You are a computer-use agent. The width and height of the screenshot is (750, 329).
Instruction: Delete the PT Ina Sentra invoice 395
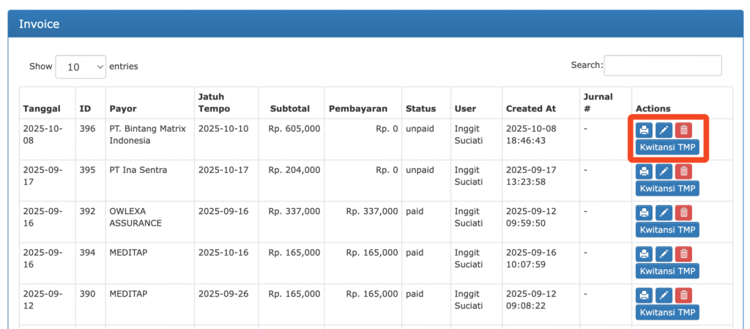click(x=683, y=171)
